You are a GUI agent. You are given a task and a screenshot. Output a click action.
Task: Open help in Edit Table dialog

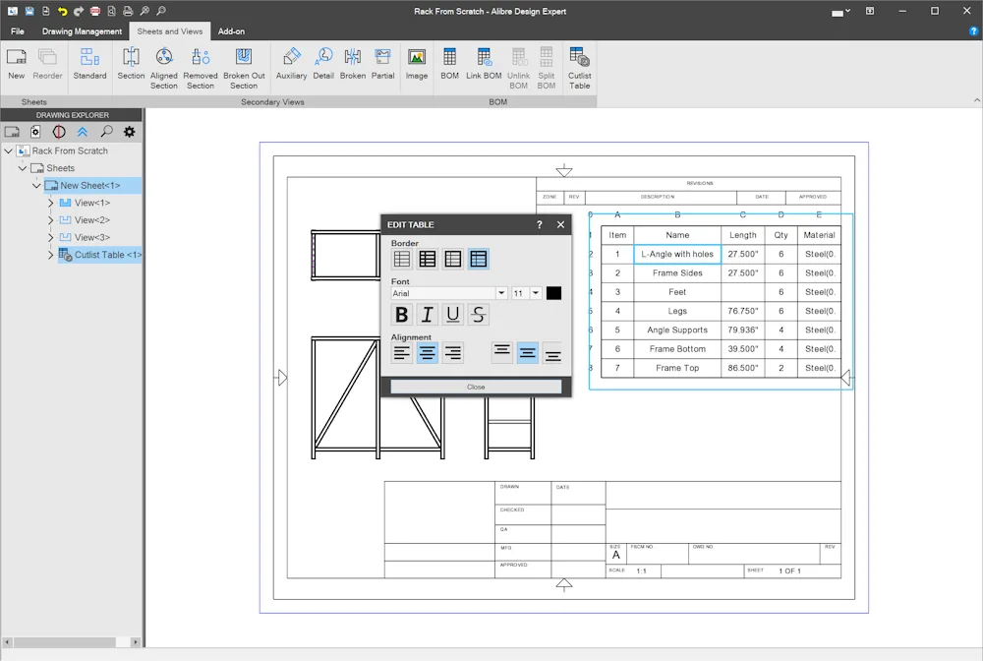pyautogui.click(x=539, y=224)
